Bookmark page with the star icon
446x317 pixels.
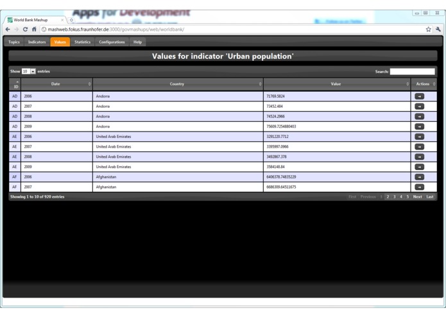[x=428, y=30]
